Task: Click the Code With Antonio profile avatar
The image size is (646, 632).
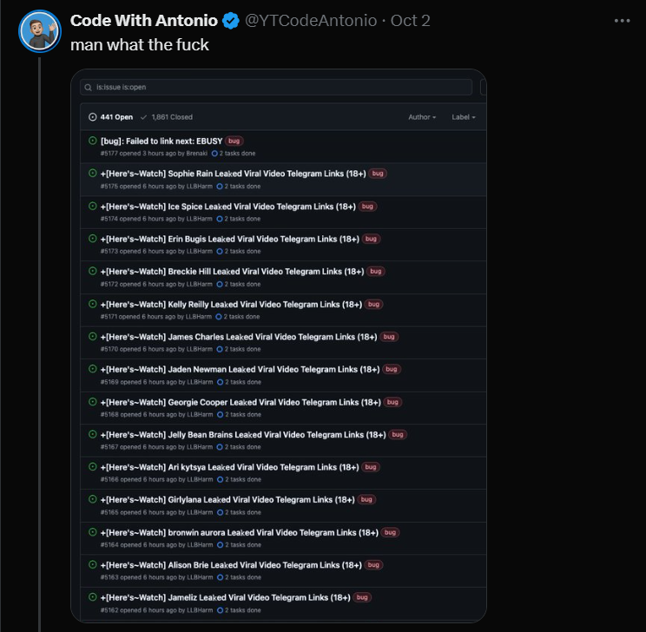Action: (x=40, y=31)
